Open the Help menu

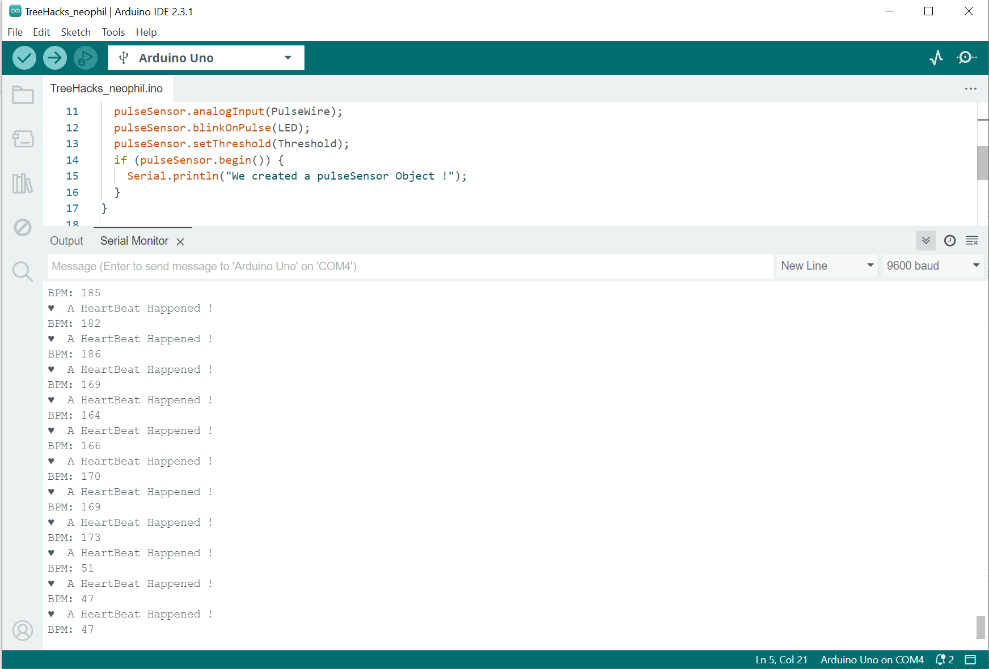point(146,32)
